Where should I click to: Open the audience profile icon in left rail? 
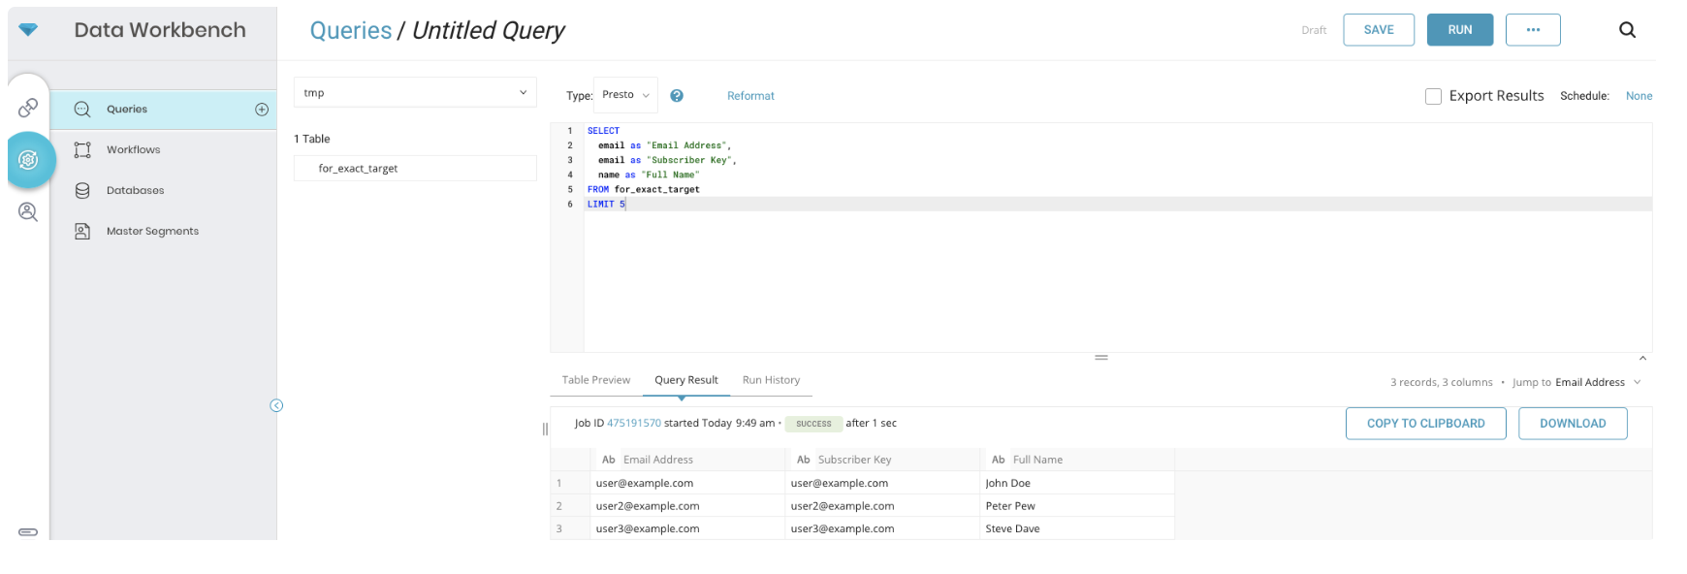tap(28, 211)
